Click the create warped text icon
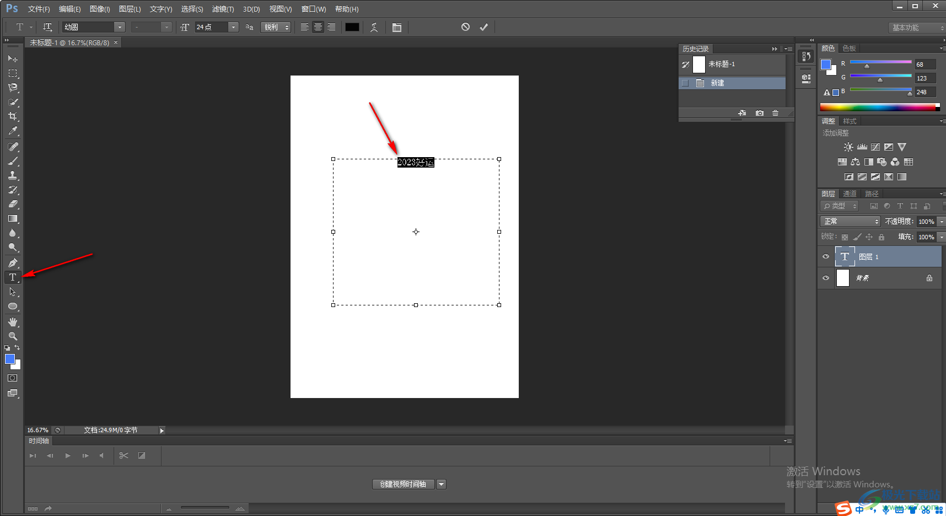 point(374,27)
